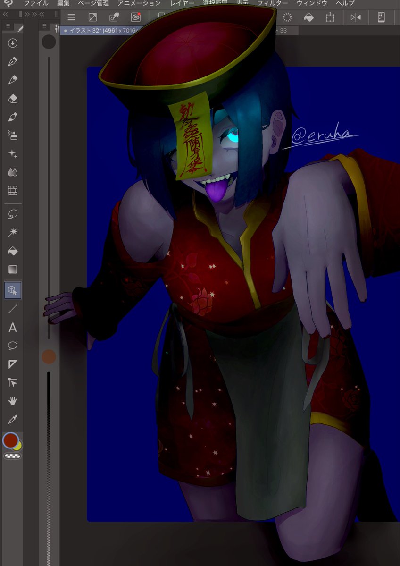The width and height of the screenshot is (400, 566).
Task: Click the opacity vertical slider
Action: click(49, 469)
